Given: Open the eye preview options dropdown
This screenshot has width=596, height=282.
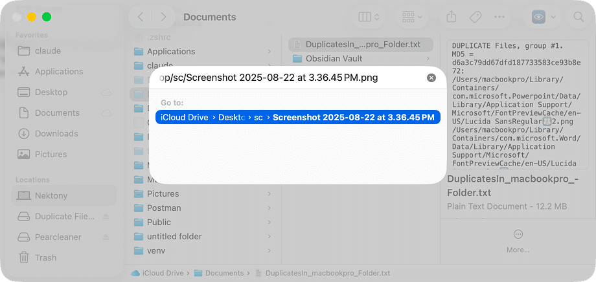Looking at the screenshot, I should pos(545,17).
